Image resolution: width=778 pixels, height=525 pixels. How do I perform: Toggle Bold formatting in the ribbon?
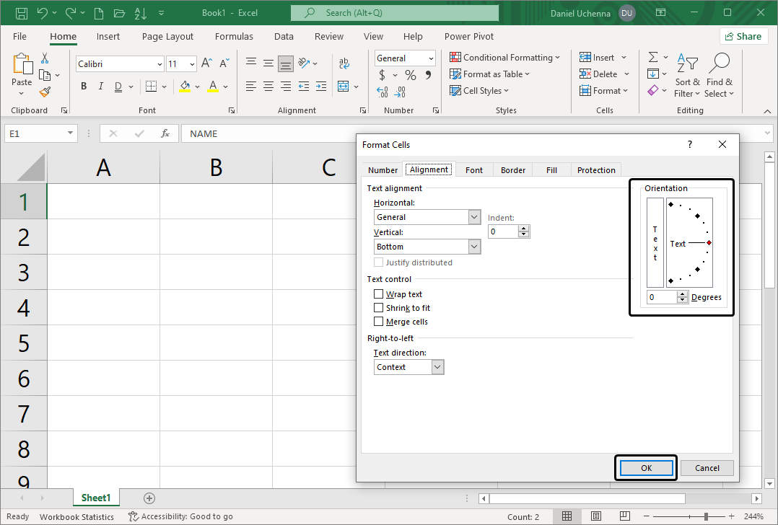(84, 87)
